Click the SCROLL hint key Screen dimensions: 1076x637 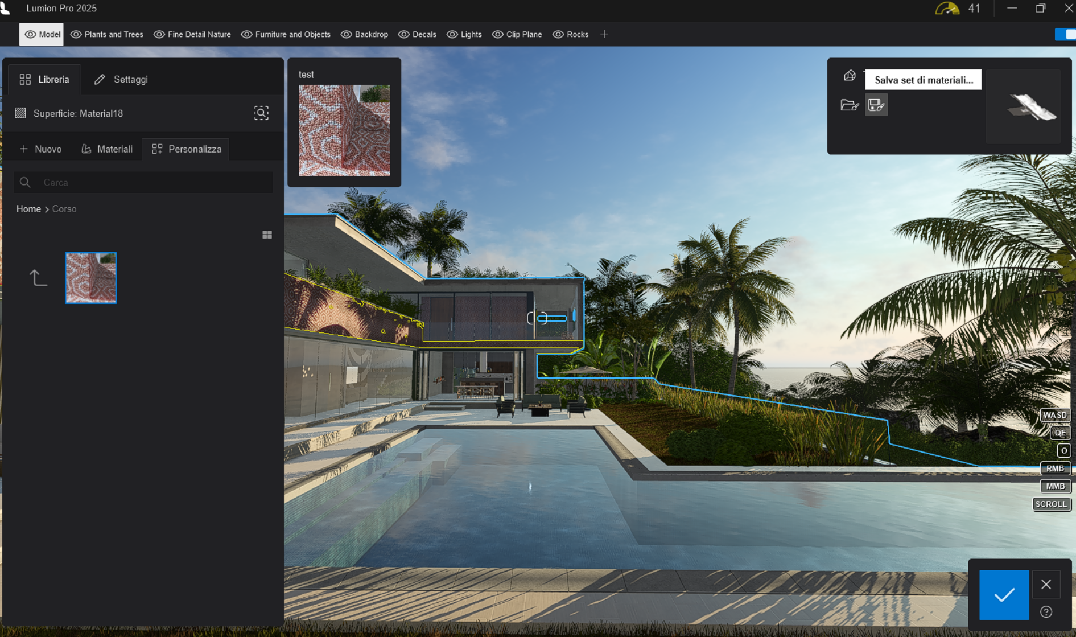point(1051,504)
